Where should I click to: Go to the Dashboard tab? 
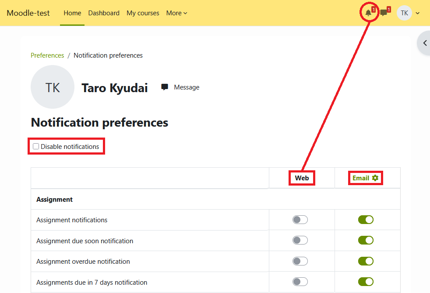point(104,13)
